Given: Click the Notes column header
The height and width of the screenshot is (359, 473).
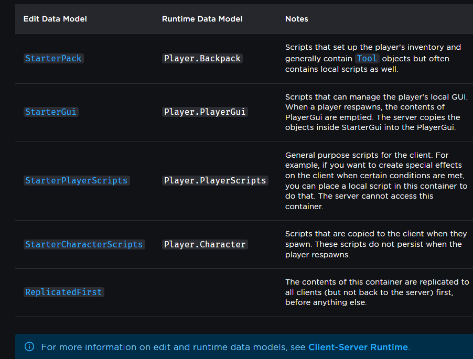Looking at the screenshot, I should (x=296, y=19).
